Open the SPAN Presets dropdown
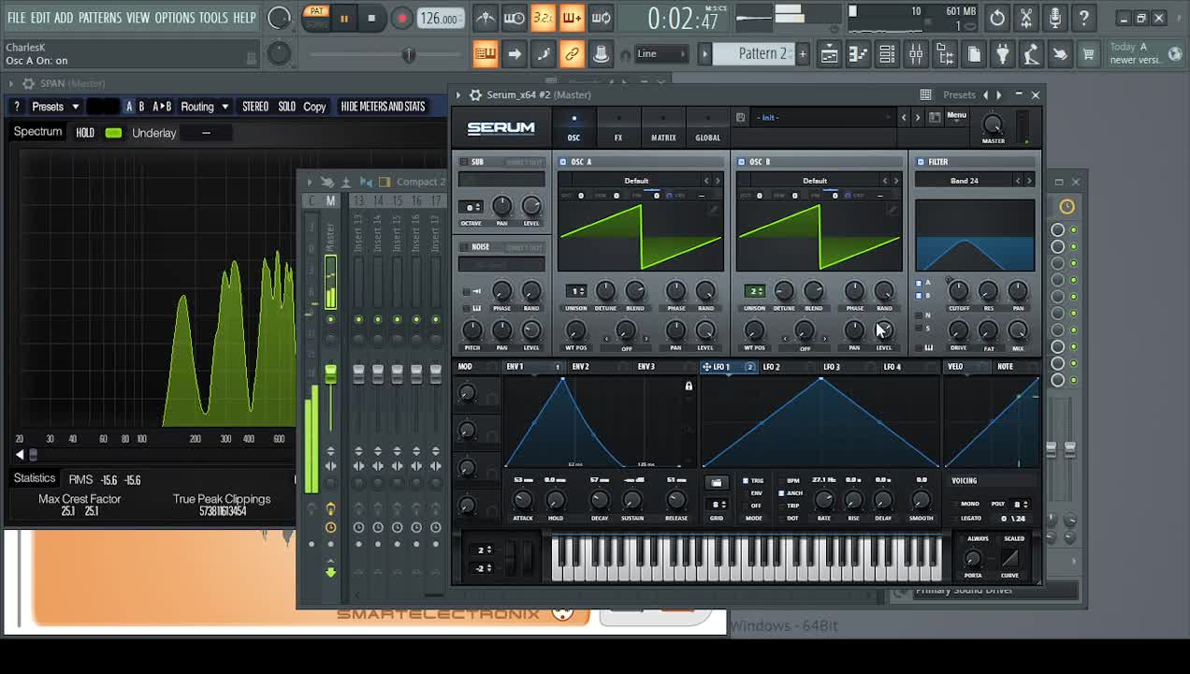Screen dimensions: 1190x674 pyautogui.click(x=55, y=107)
